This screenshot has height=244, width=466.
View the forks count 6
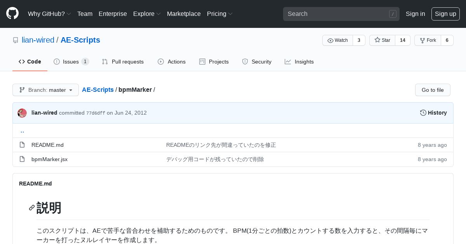point(447,40)
